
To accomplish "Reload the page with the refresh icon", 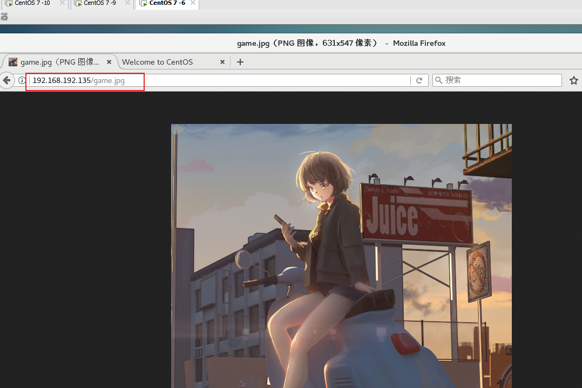I will coord(419,80).
